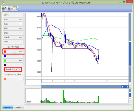Click the 安値 field row
The image size is (134, 111).
tap(13, 28)
